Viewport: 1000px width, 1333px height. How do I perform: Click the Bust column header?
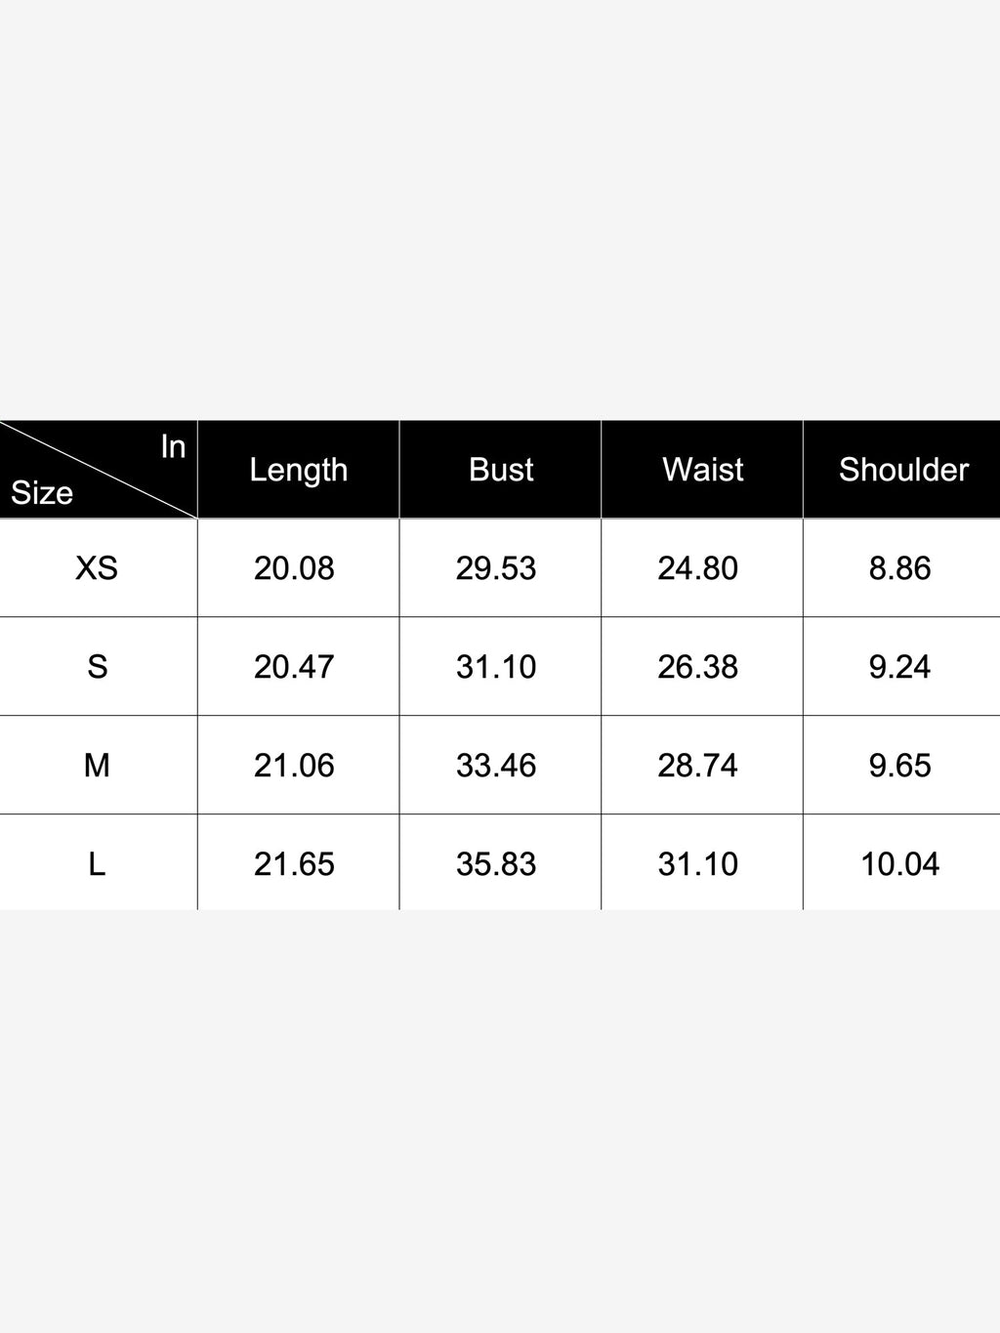501,470
